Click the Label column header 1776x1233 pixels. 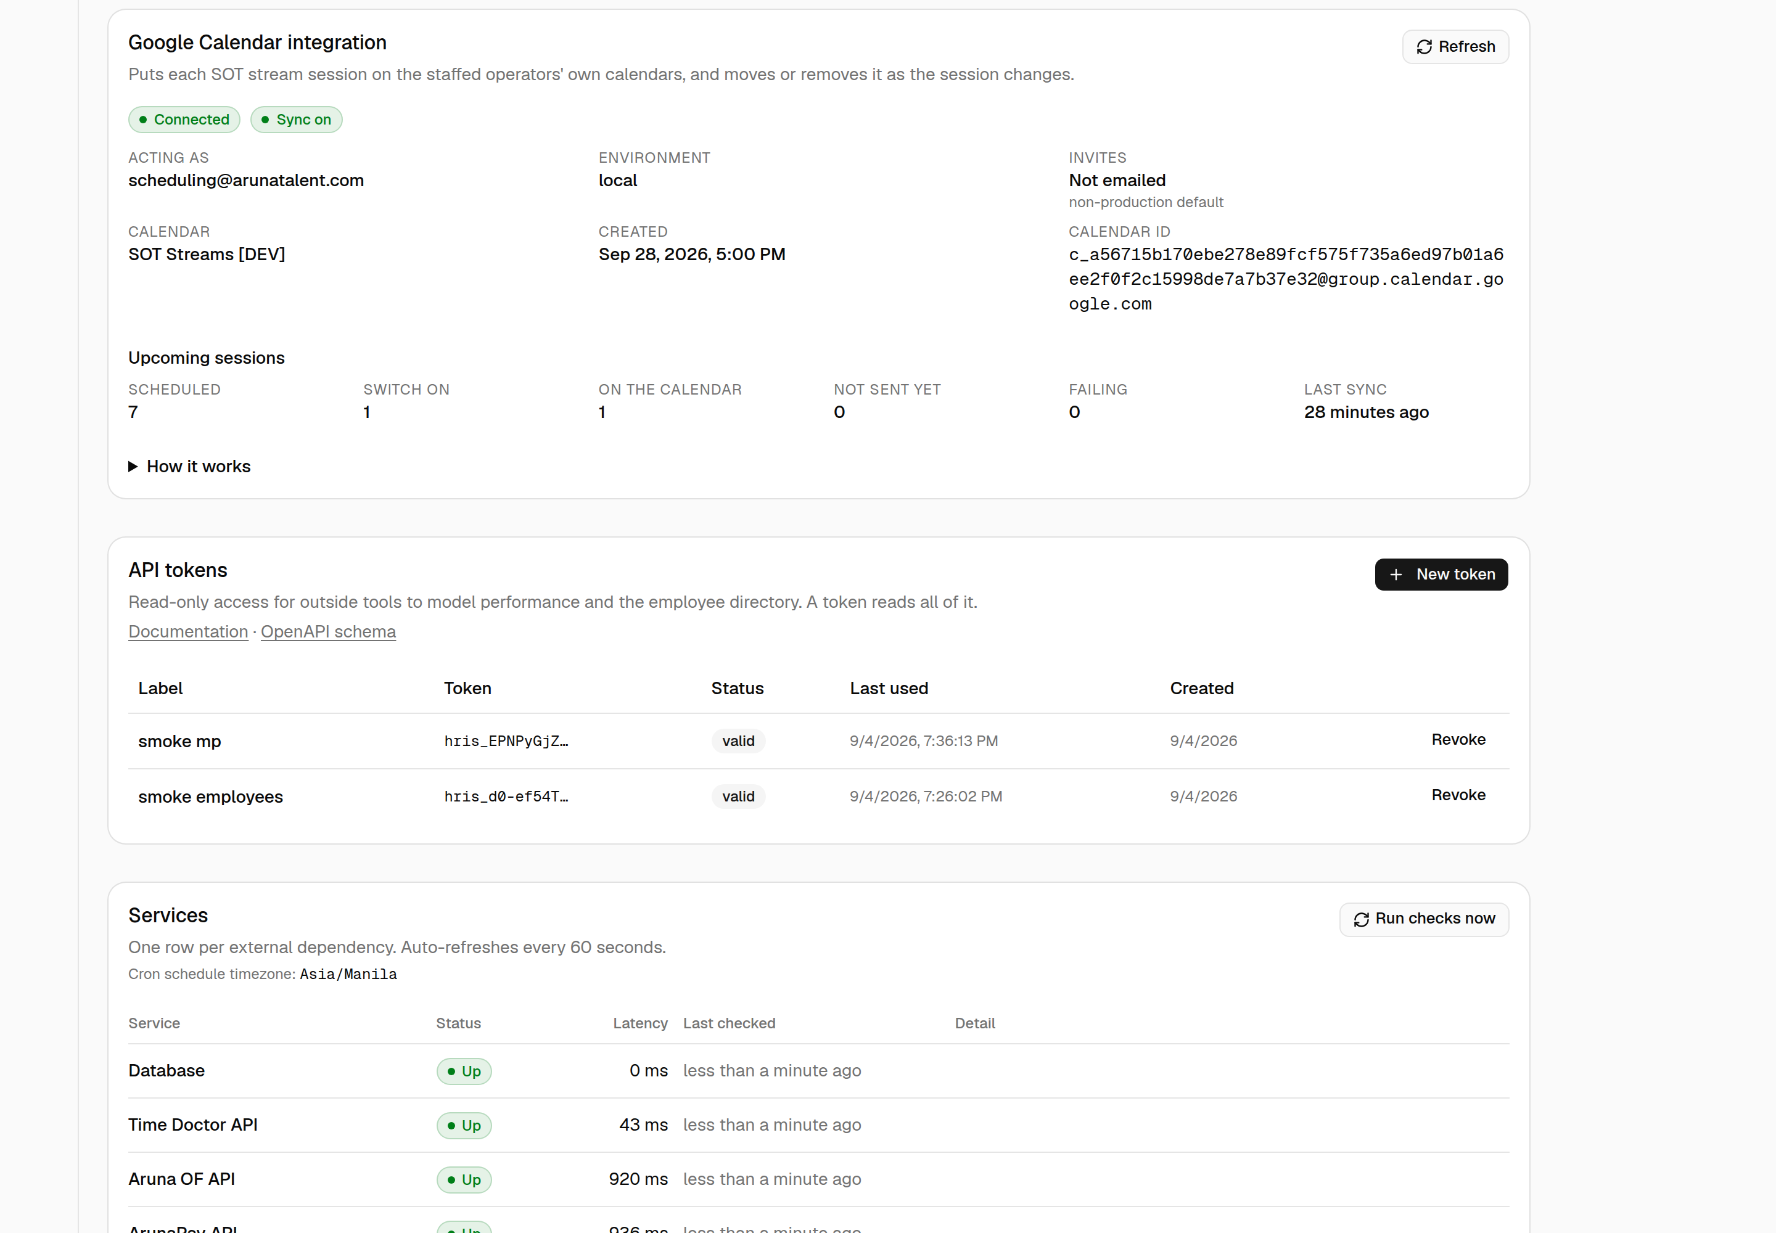[x=160, y=689]
